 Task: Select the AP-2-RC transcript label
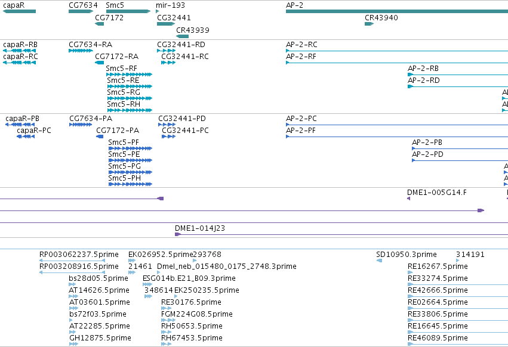301,44
